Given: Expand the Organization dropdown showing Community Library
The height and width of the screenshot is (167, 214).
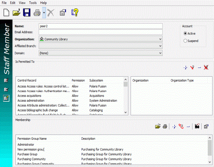Looking at the screenshot, I should coord(160,39).
